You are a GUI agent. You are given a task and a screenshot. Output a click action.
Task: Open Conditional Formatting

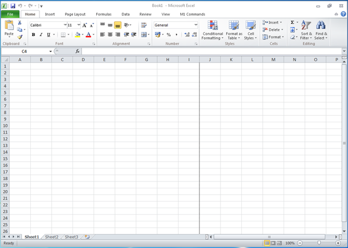(212, 29)
